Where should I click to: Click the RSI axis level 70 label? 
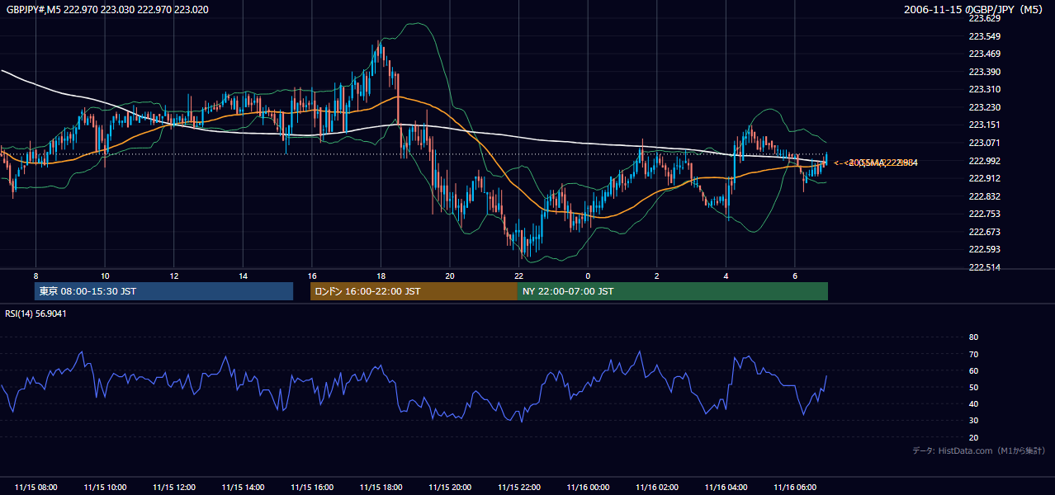point(973,354)
